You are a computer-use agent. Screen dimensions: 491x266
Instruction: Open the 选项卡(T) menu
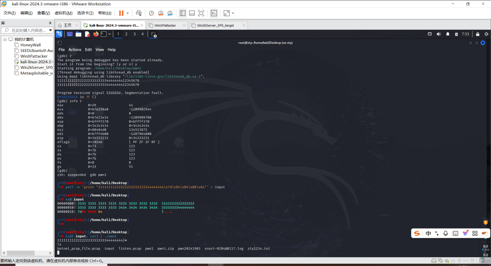click(x=85, y=13)
